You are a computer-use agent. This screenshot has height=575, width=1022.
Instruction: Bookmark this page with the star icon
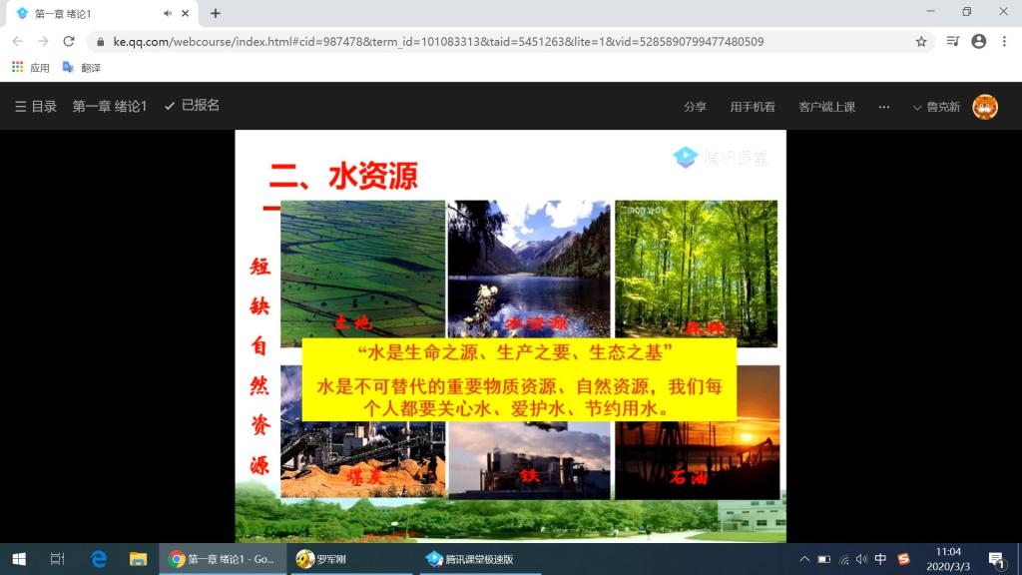[921, 42]
